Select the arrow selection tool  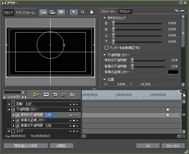pos(74,12)
